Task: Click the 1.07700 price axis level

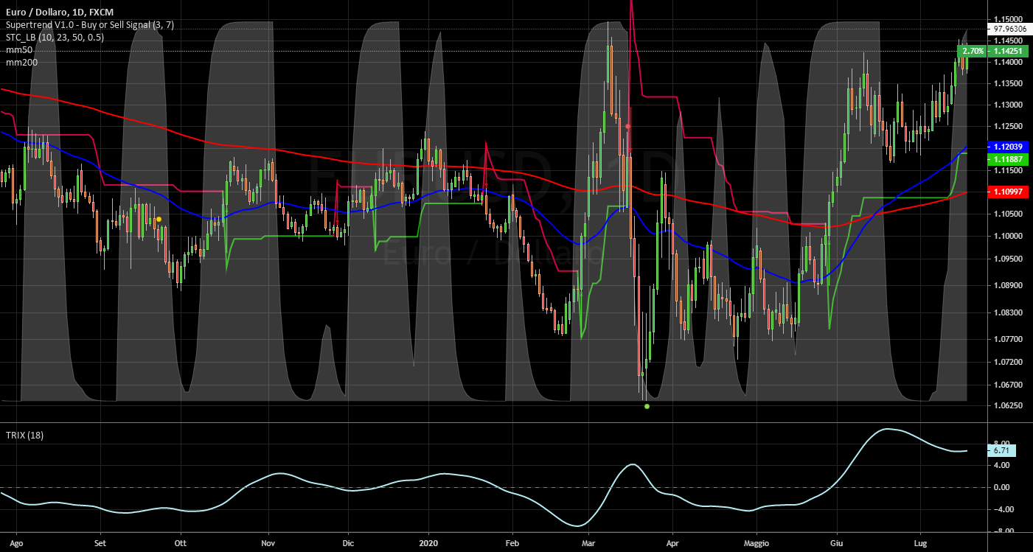Action: click(x=1007, y=339)
